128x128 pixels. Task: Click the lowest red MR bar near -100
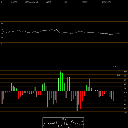(x=77, y=101)
